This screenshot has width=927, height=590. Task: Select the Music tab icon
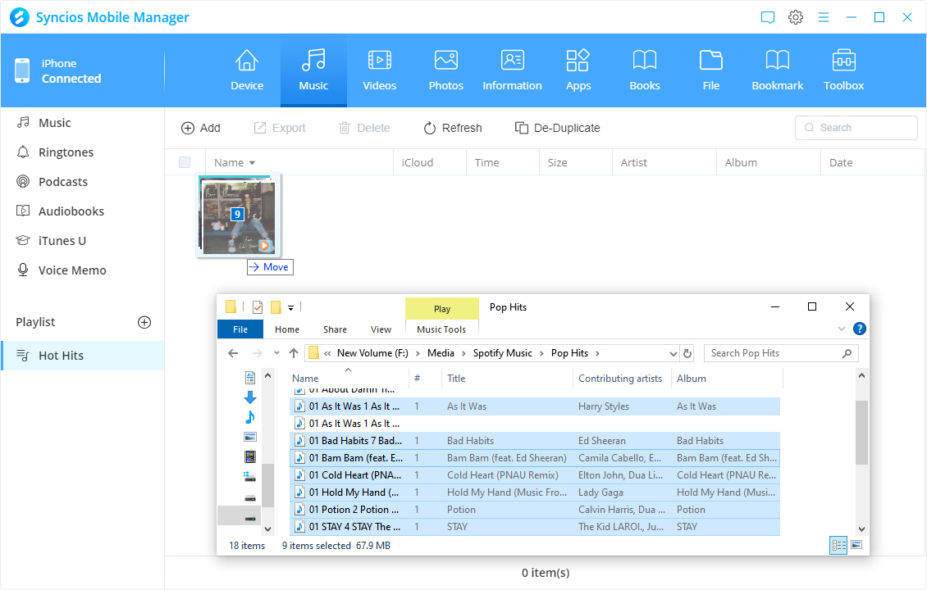[313, 61]
